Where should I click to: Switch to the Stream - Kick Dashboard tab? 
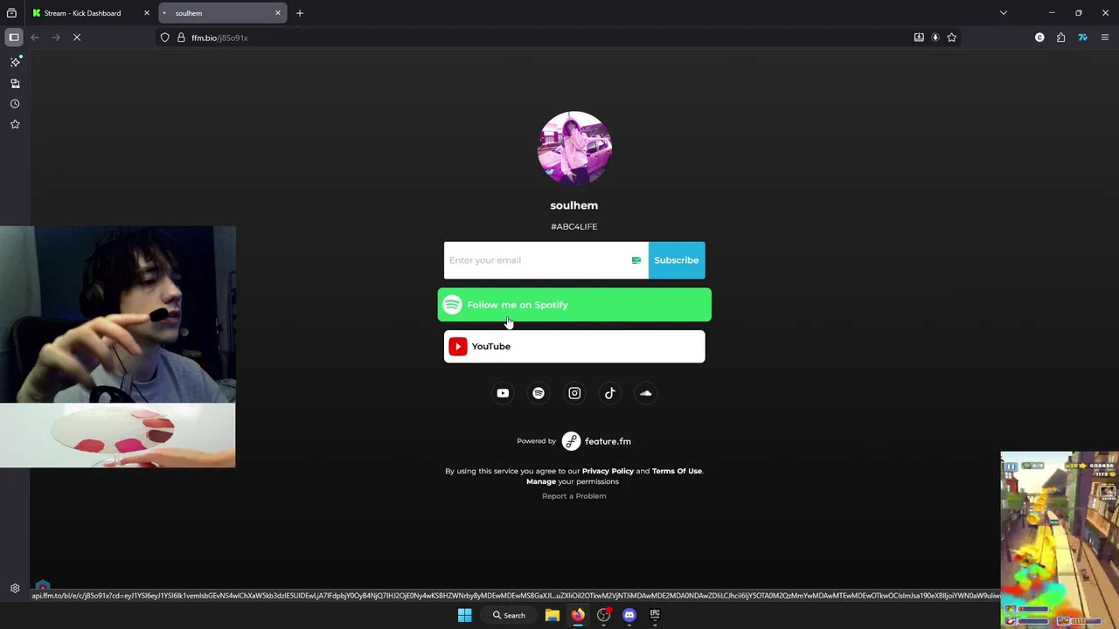pos(82,13)
